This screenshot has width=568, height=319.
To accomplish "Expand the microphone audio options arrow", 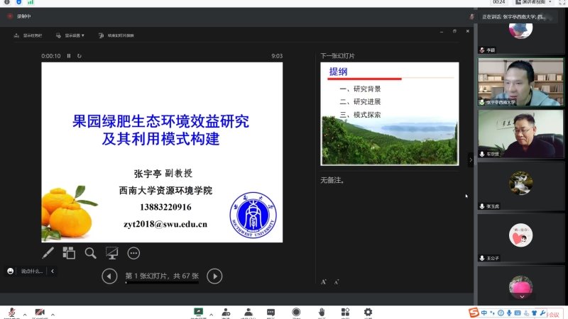I will coord(24,313).
